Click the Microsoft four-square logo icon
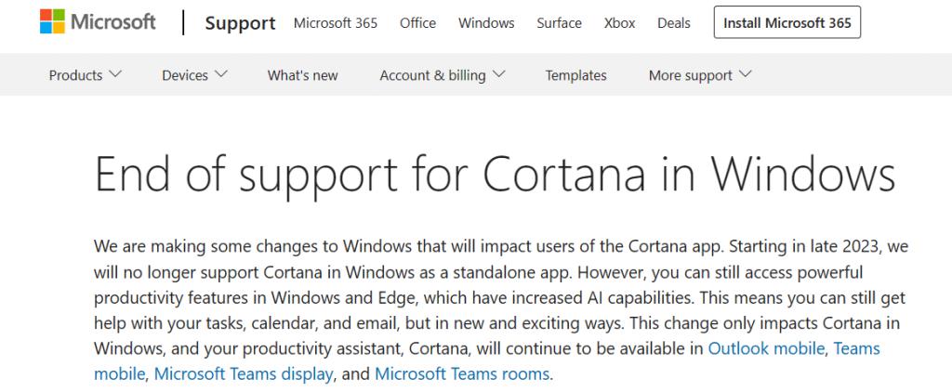The width and height of the screenshot is (952, 392). pyautogui.click(x=52, y=21)
